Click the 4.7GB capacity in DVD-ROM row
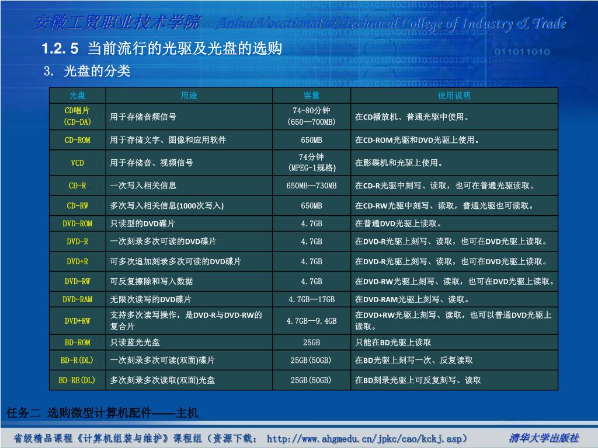Screen dimensions: 598x448 tap(311, 223)
